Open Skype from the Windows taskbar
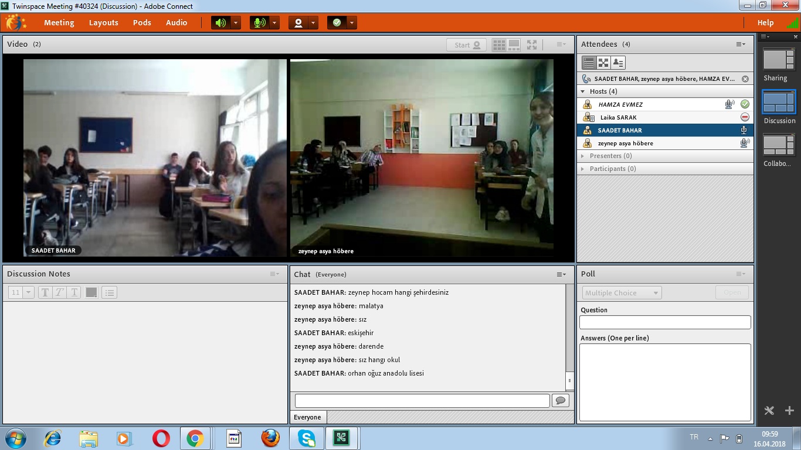 click(306, 438)
